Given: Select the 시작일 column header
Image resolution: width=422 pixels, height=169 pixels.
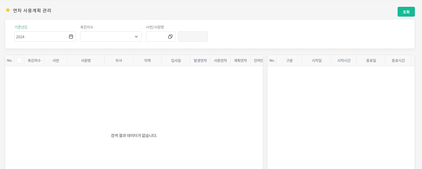Looking at the screenshot, I should [316, 61].
